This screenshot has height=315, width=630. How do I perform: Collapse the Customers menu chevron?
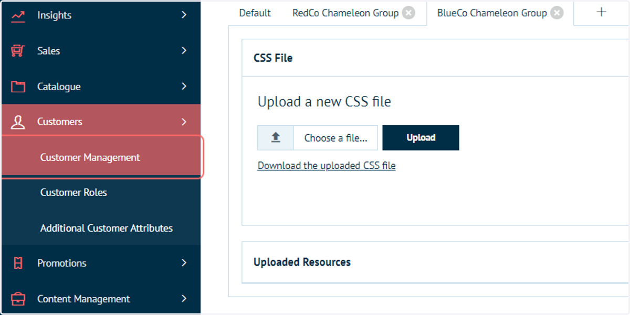(x=184, y=122)
